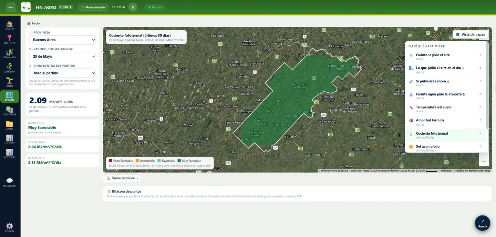Select Lo que pidió el aire en el día

[x=446, y=70]
